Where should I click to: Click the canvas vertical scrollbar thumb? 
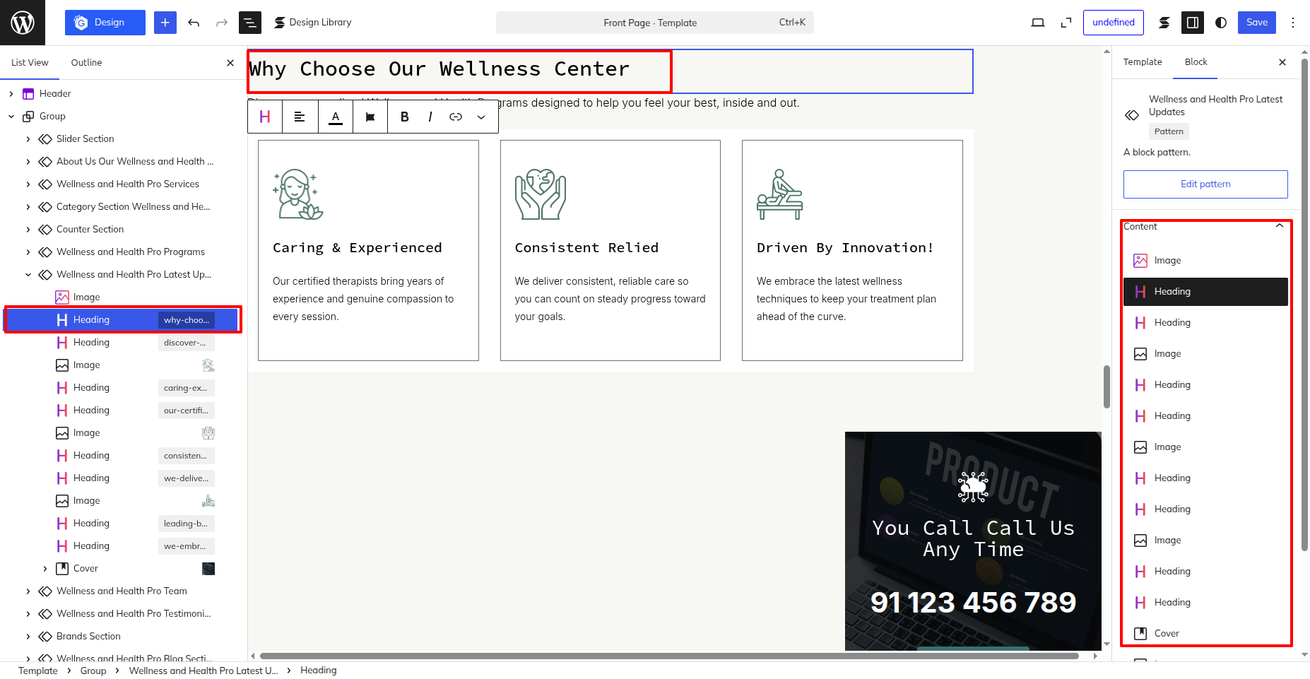click(x=1107, y=386)
